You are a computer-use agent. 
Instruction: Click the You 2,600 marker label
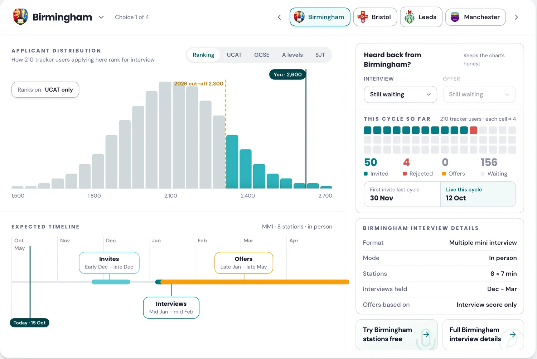287,74
